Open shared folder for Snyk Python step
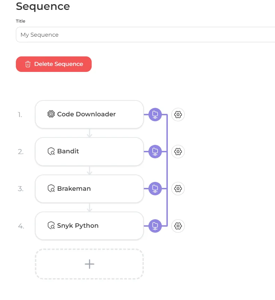275x300 pixels. tap(155, 226)
